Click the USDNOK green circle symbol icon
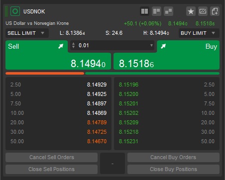The width and height of the screenshot is (225, 180). click(15, 11)
